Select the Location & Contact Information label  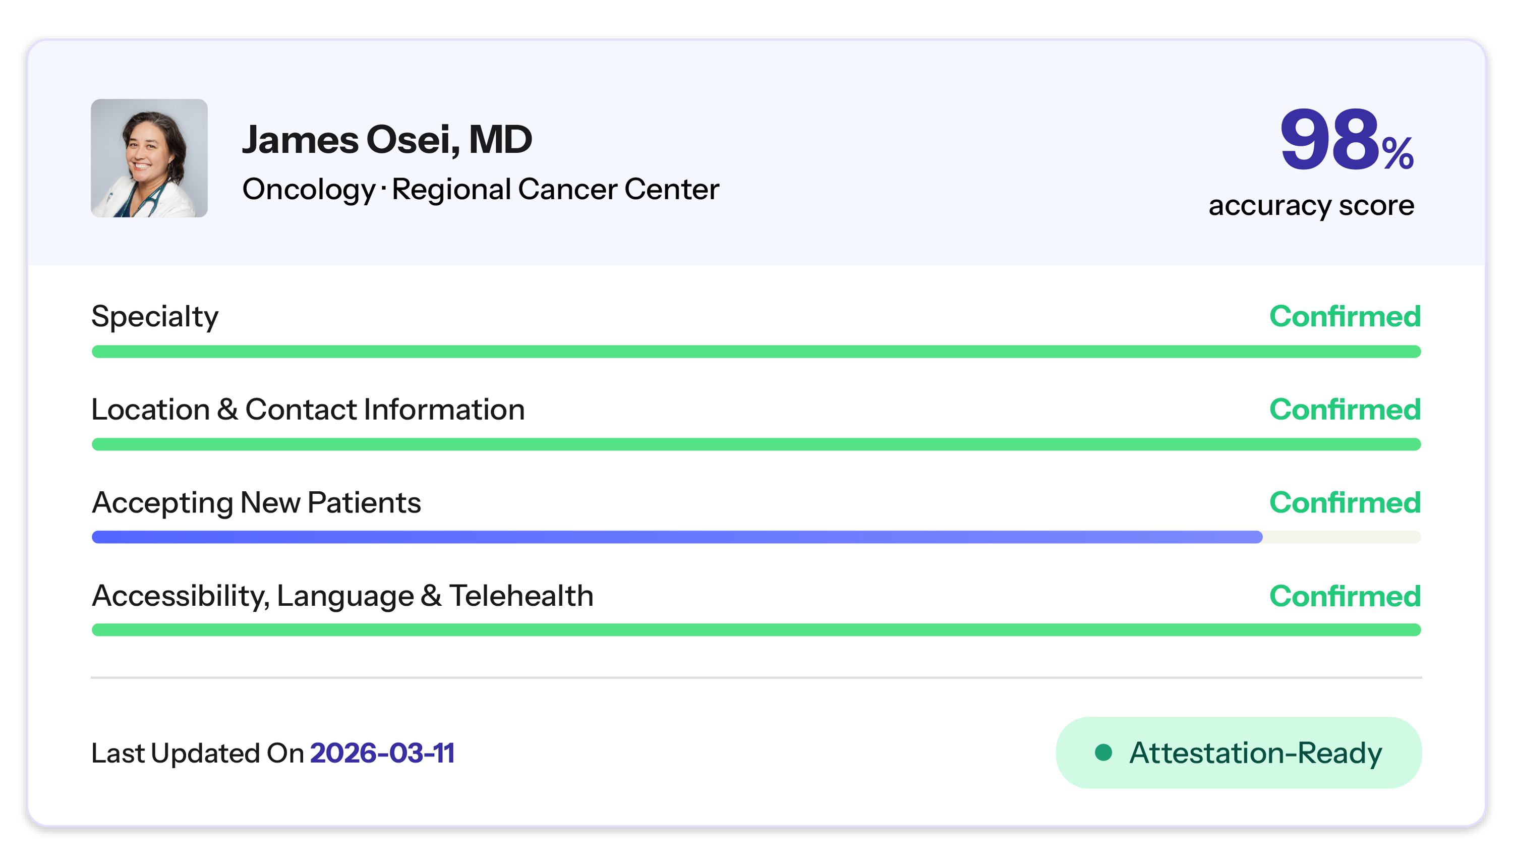click(x=308, y=410)
